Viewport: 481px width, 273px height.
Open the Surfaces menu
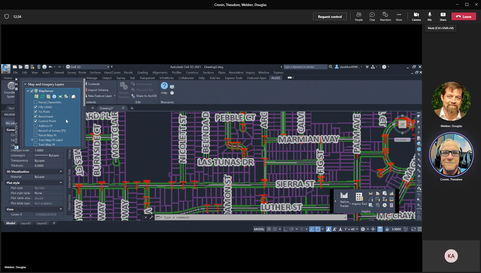[x=95, y=72]
